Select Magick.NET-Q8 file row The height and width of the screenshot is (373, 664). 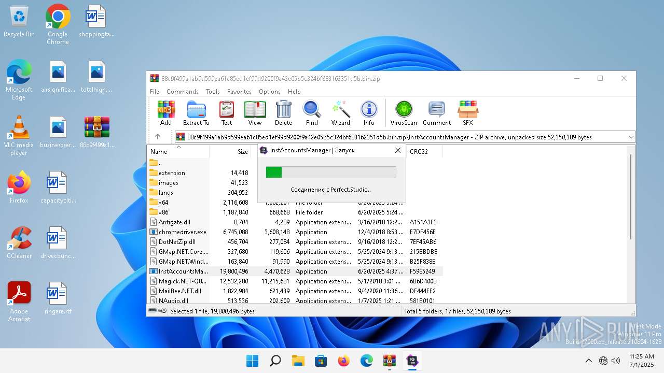click(296, 281)
